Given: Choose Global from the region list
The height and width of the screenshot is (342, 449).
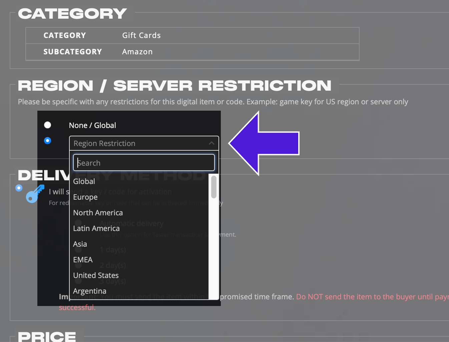Looking at the screenshot, I should click(x=84, y=181).
